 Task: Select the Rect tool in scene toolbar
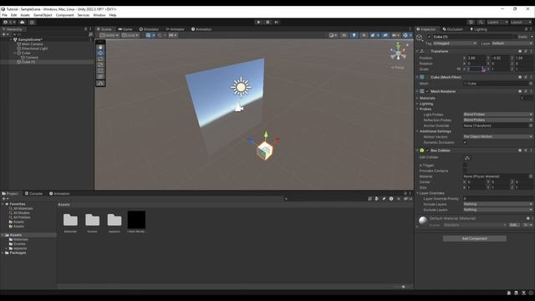click(x=100, y=70)
